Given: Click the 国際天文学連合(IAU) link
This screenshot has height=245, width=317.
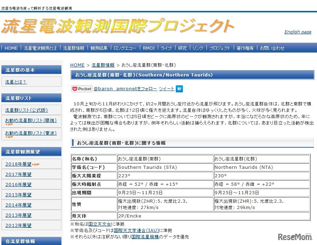Looking at the screenshot, I should pos(137,231).
